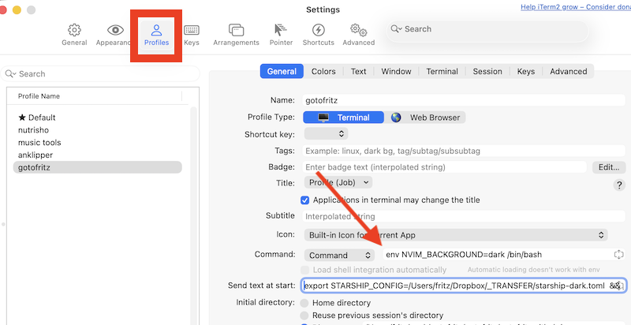Image resolution: width=631 pixels, height=325 pixels.
Task: Switch to the Colors profile tab
Action: [323, 72]
